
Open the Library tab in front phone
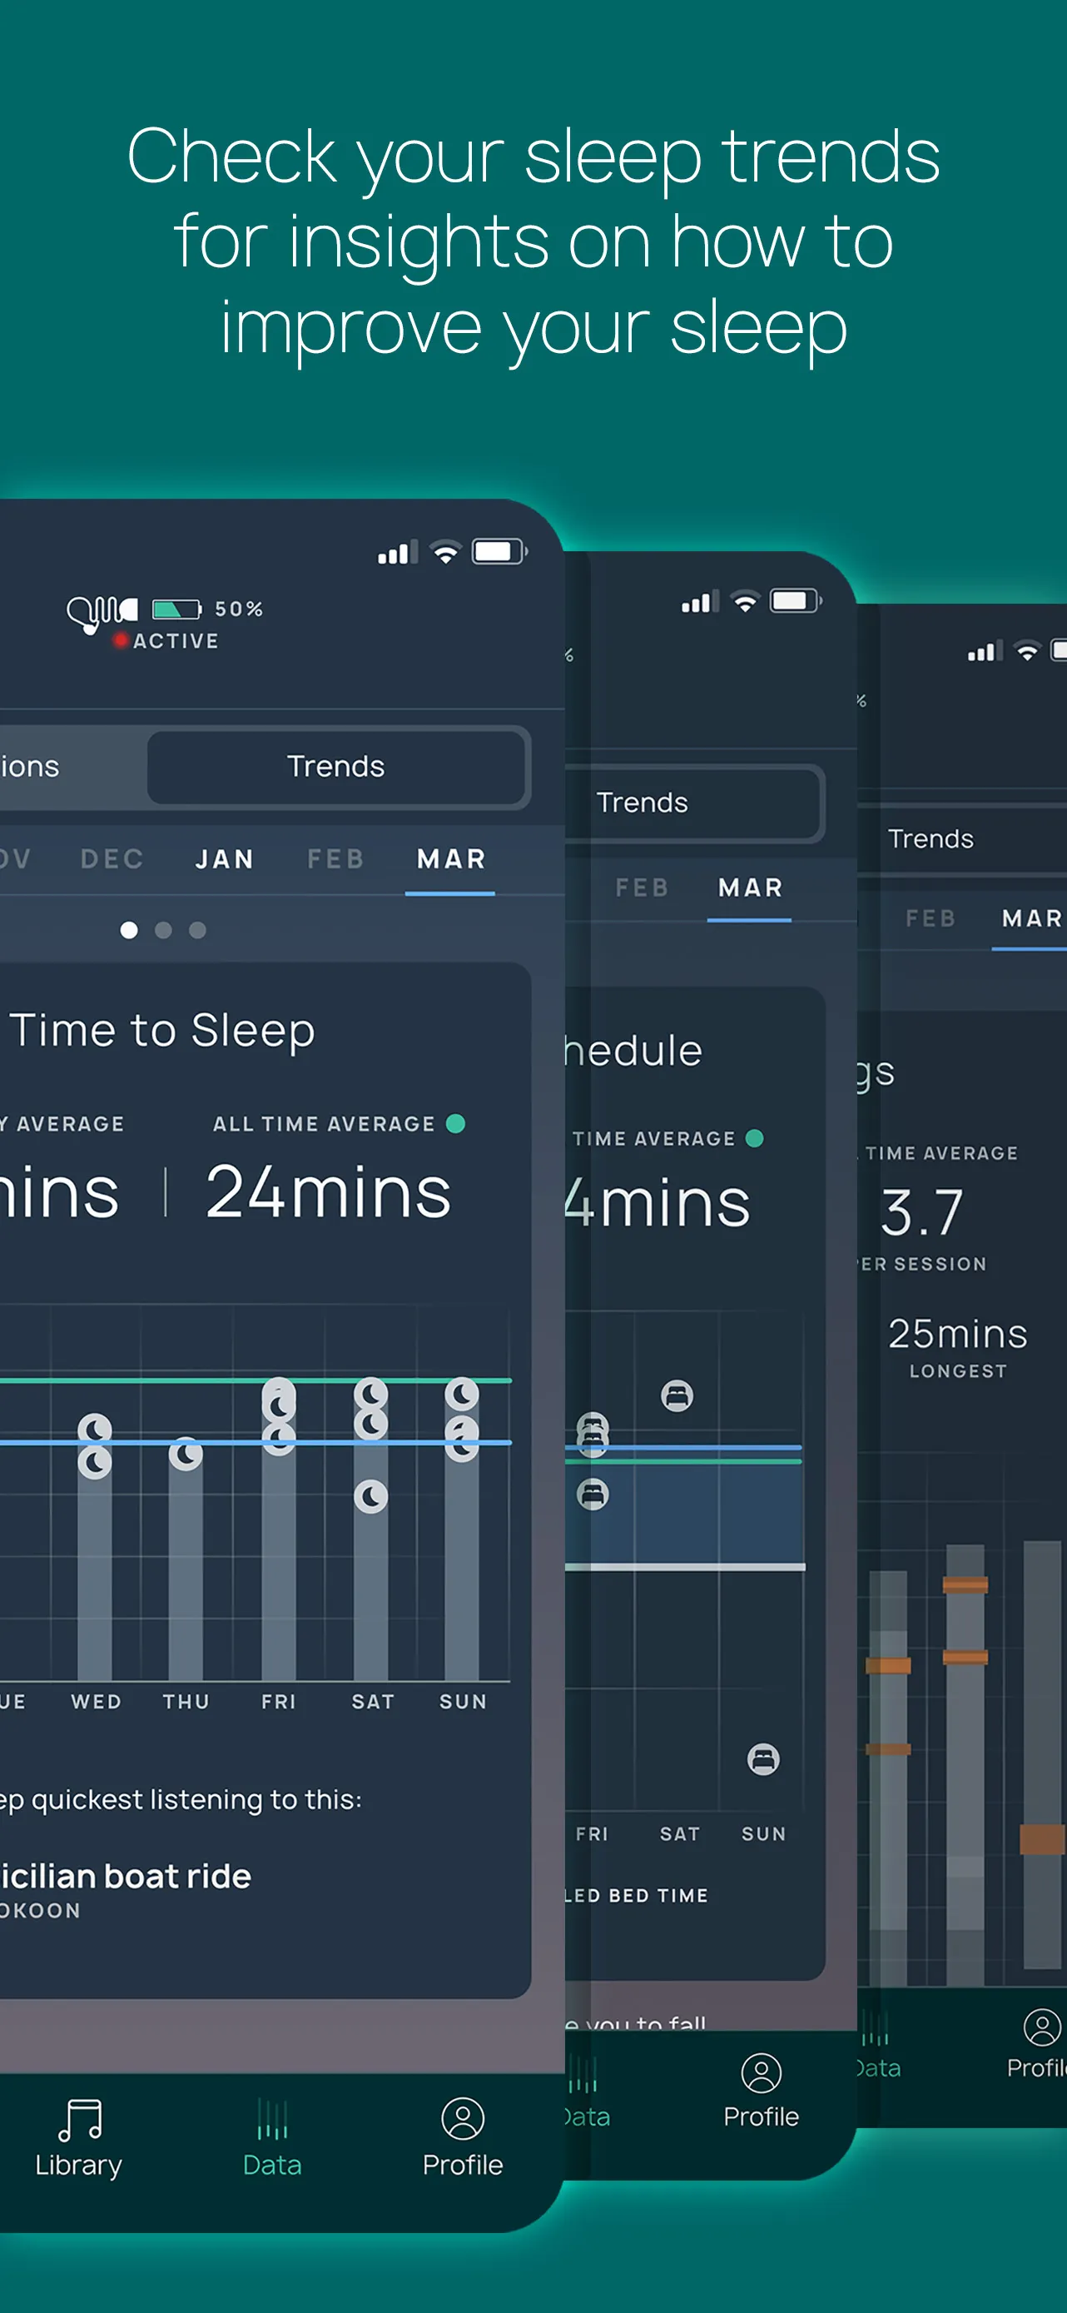coord(79,2138)
